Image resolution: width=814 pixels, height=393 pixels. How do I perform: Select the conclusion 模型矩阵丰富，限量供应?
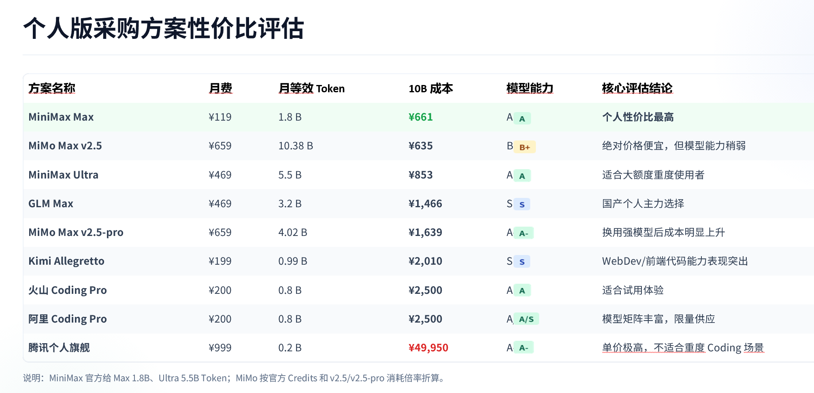(x=658, y=319)
